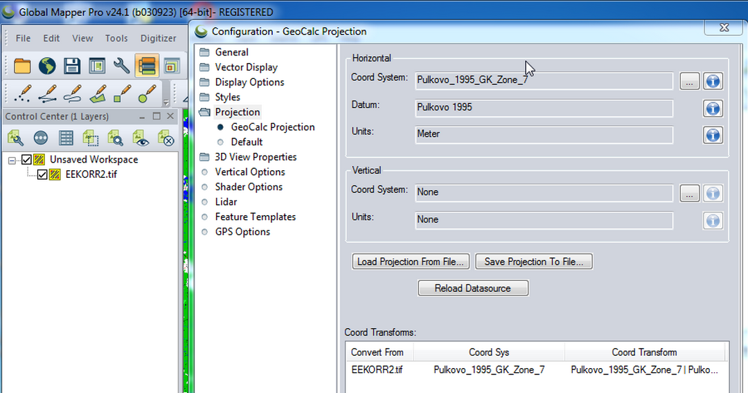Open the Tools menu
The image size is (748, 393).
(x=116, y=38)
